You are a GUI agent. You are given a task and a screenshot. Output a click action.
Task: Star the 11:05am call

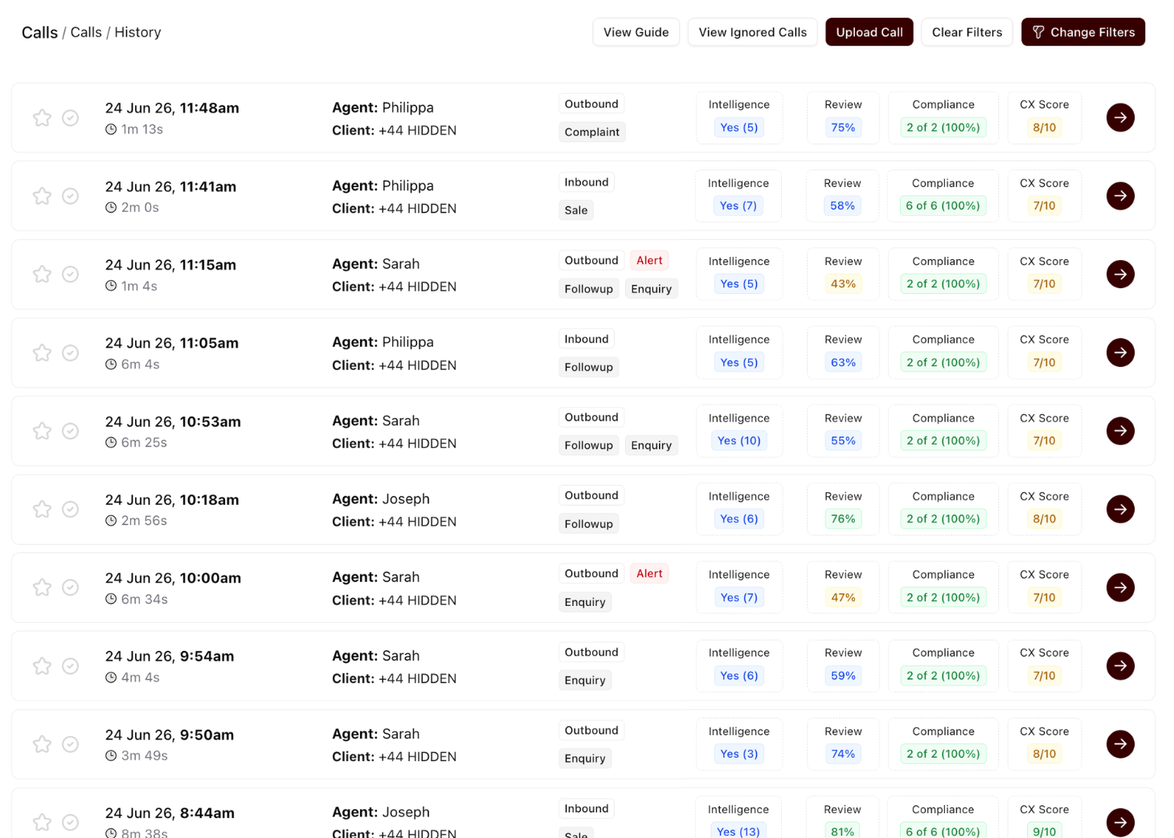pos(42,353)
